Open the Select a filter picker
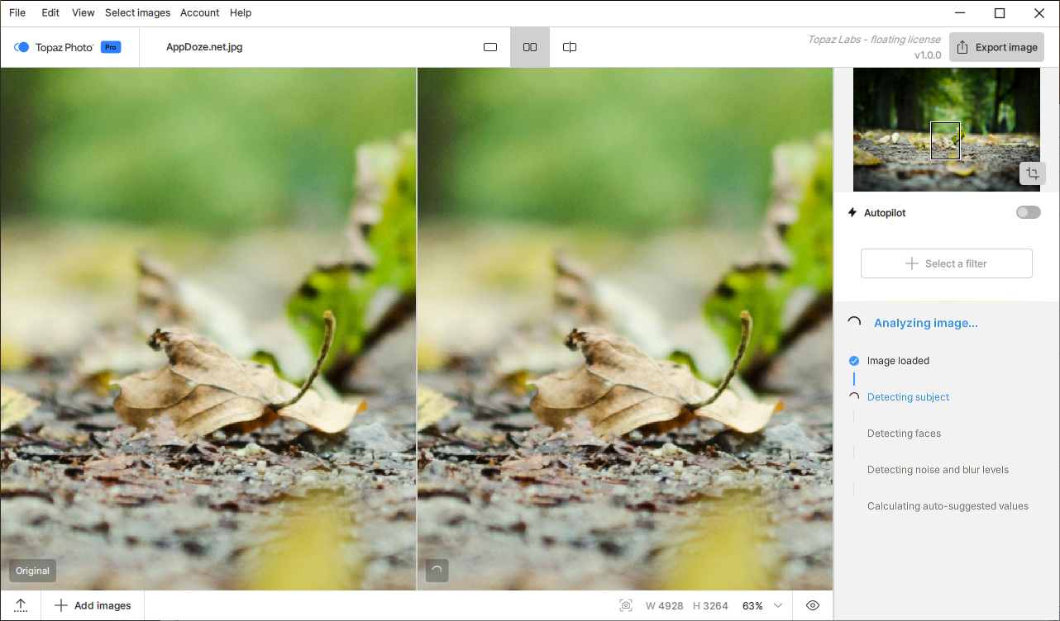This screenshot has height=621, width=1060. tap(946, 263)
